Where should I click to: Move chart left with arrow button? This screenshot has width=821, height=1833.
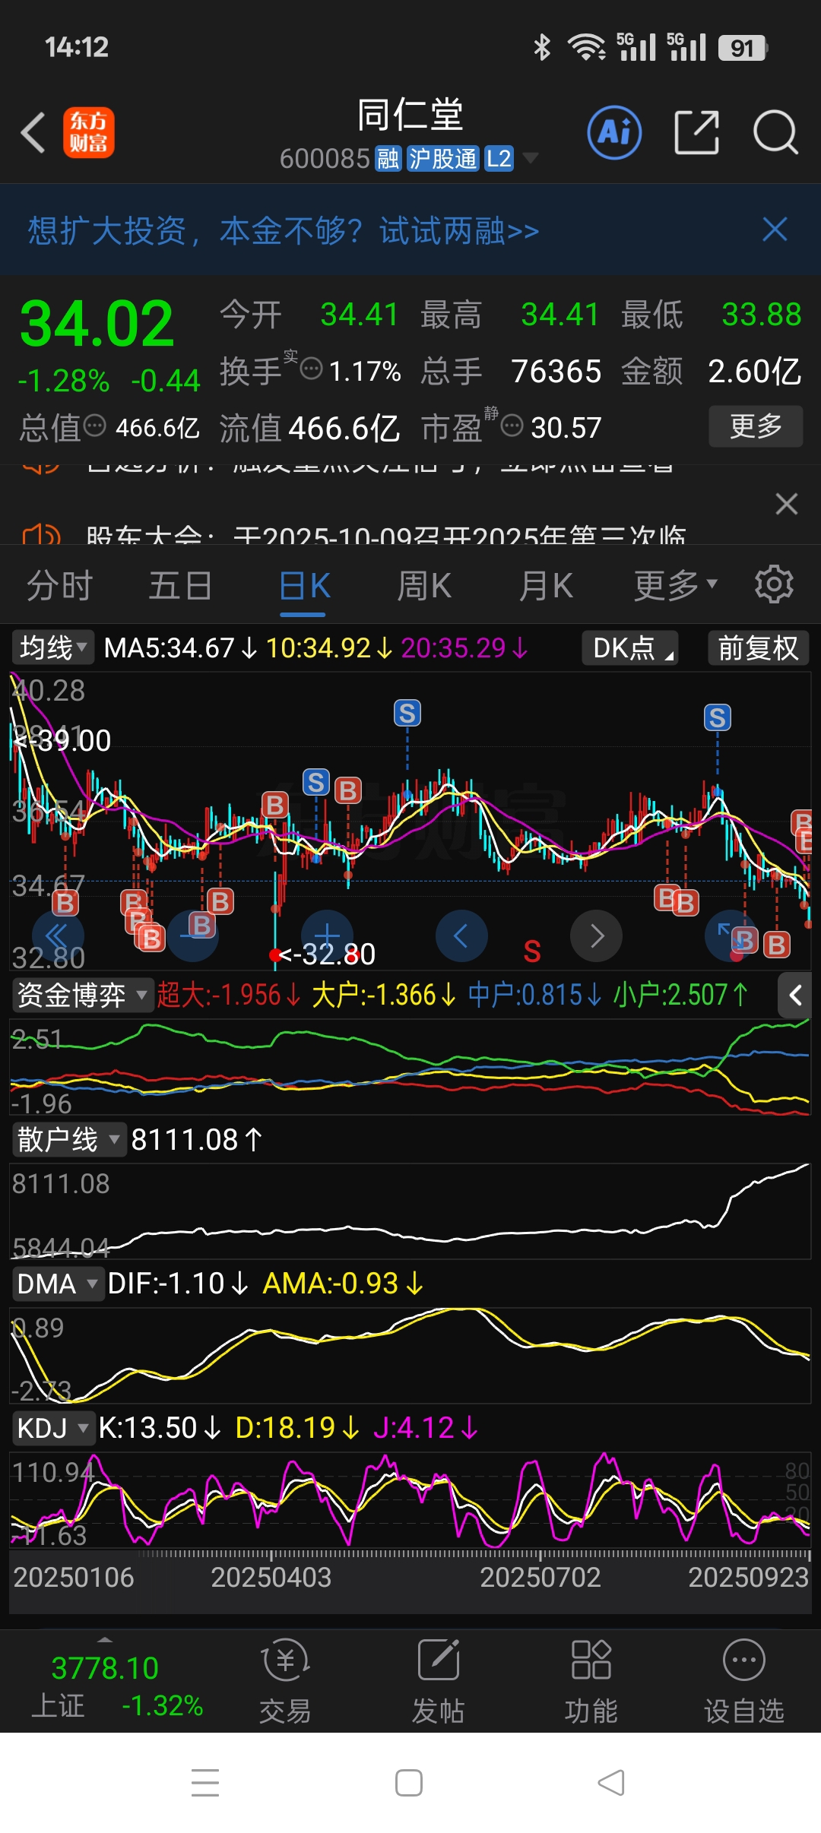[461, 935]
